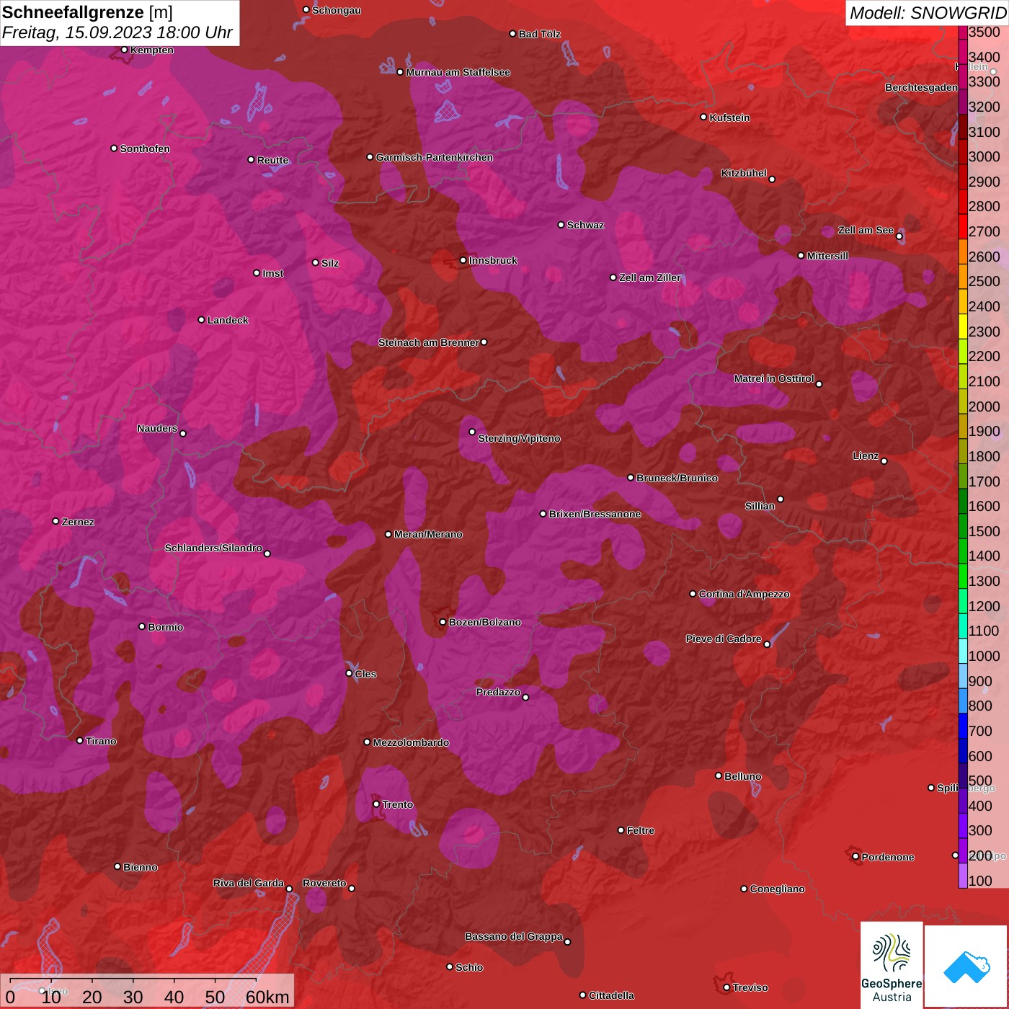The image size is (1009, 1009).
Task: Click the Steinach am Brenner label
Action: point(429,342)
